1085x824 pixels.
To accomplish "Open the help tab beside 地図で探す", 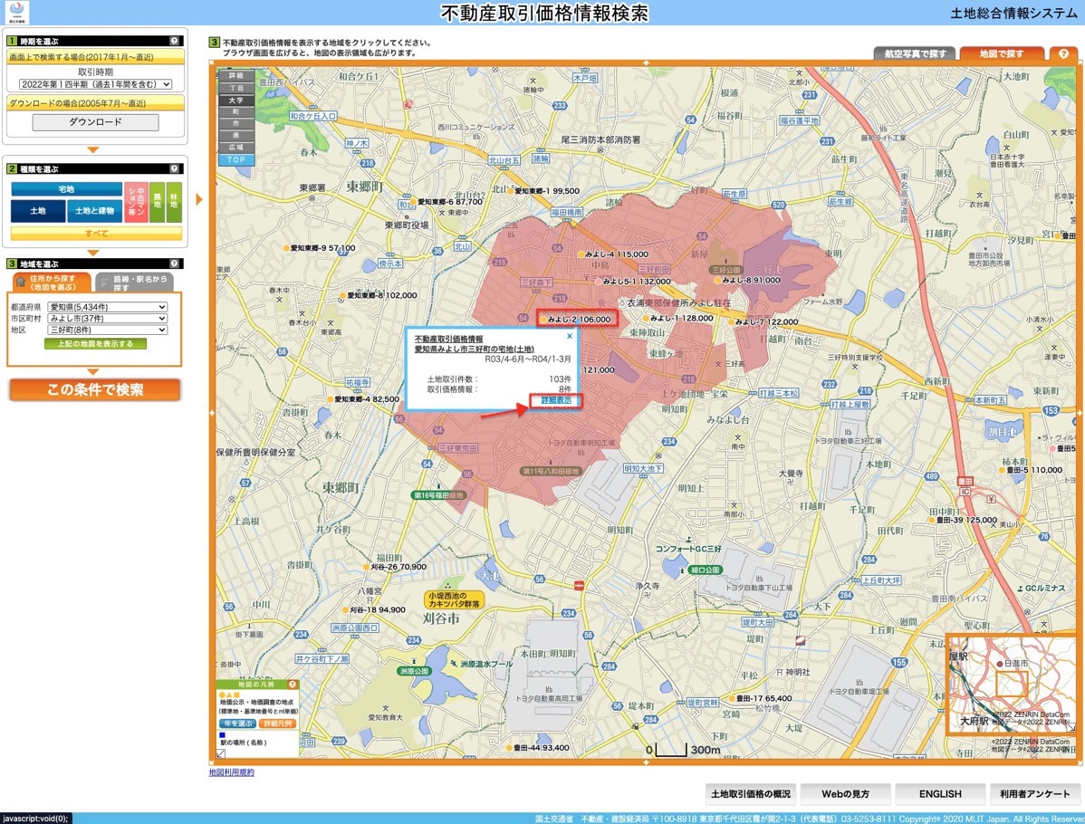I will [x=1063, y=53].
